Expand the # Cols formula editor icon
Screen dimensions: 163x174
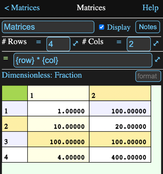point(156,43)
